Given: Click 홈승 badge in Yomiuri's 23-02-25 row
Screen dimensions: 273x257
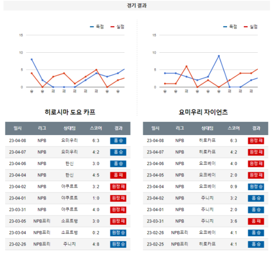Looking at the screenshot, I should click(256, 244).
